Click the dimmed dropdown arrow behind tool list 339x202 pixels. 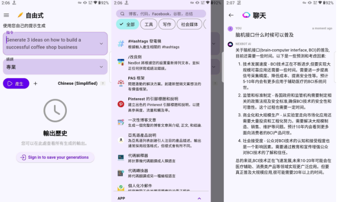[214, 44]
